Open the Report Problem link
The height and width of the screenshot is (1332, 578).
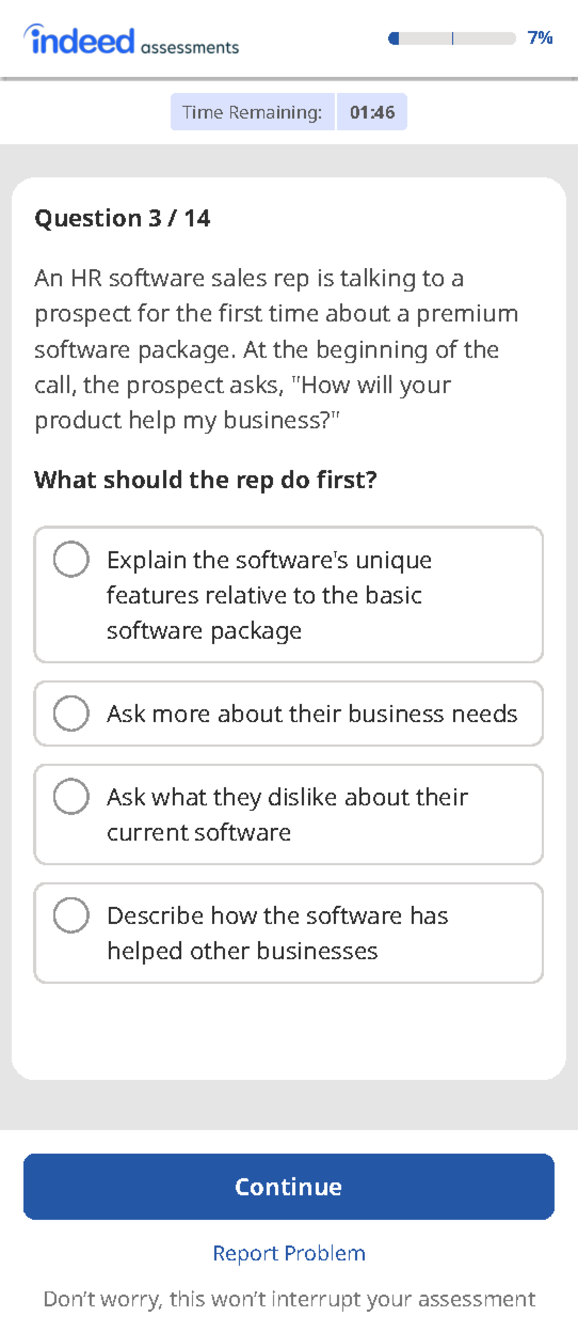pos(289,1253)
